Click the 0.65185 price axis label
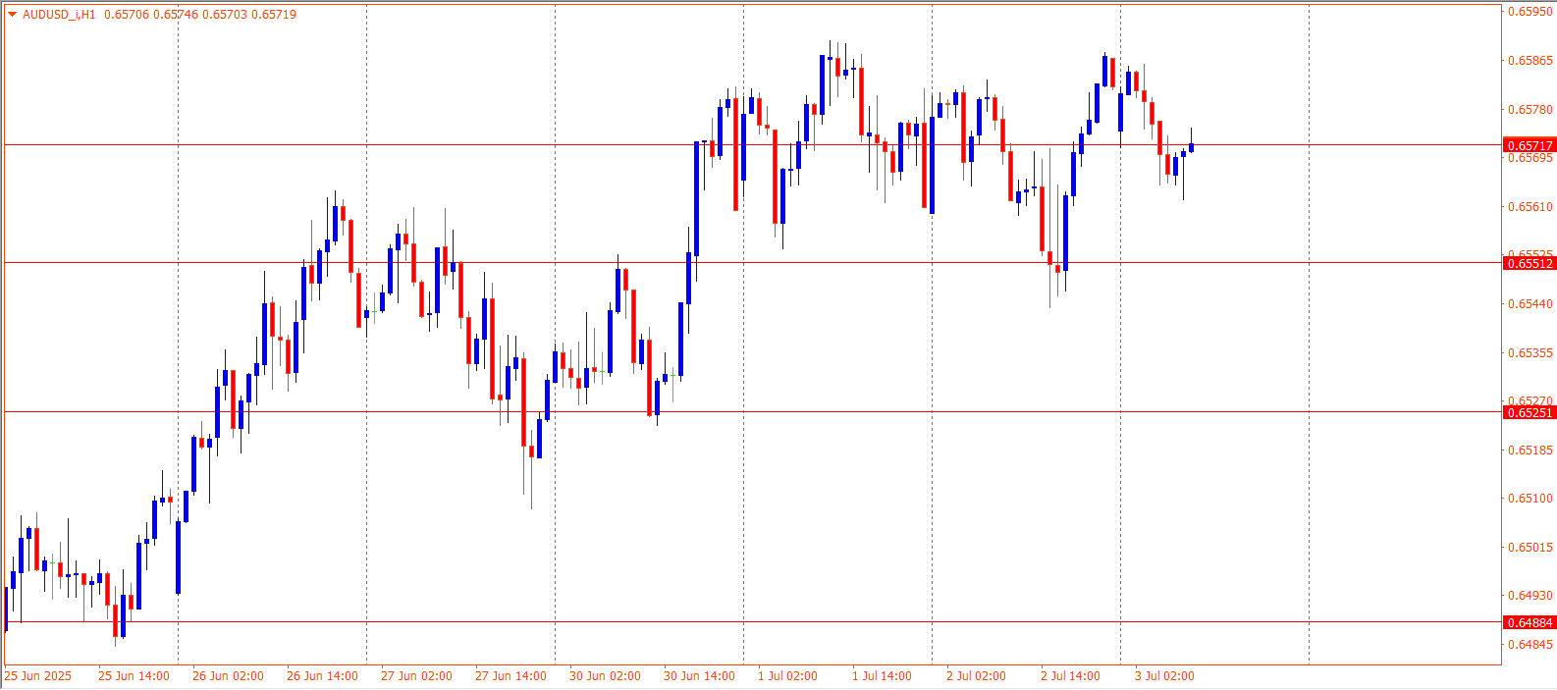 tap(1530, 451)
